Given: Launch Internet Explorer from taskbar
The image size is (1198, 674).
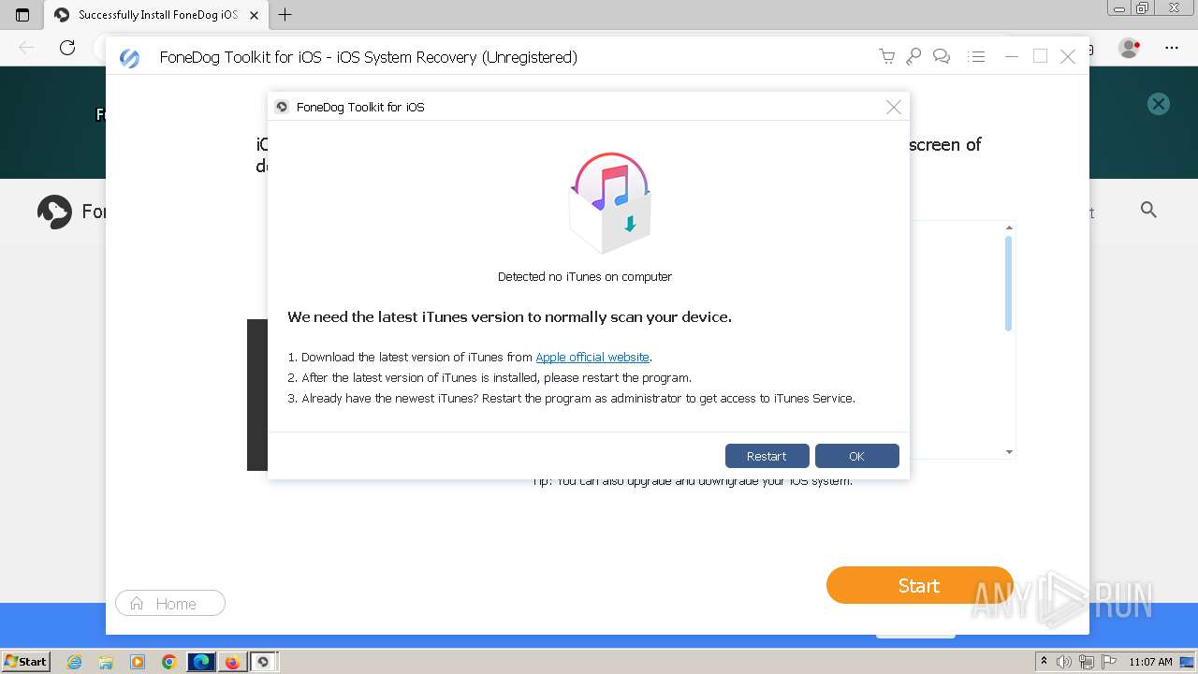Looking at the screenshot, I should pyautogui.click(x=75, y=662).
